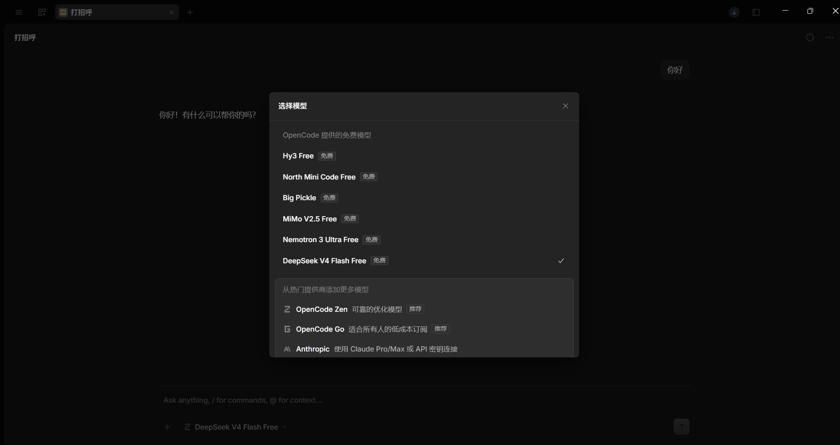840x445 pixels.
Task: Select the Hy3 Free model
Action: pos(424,156)
